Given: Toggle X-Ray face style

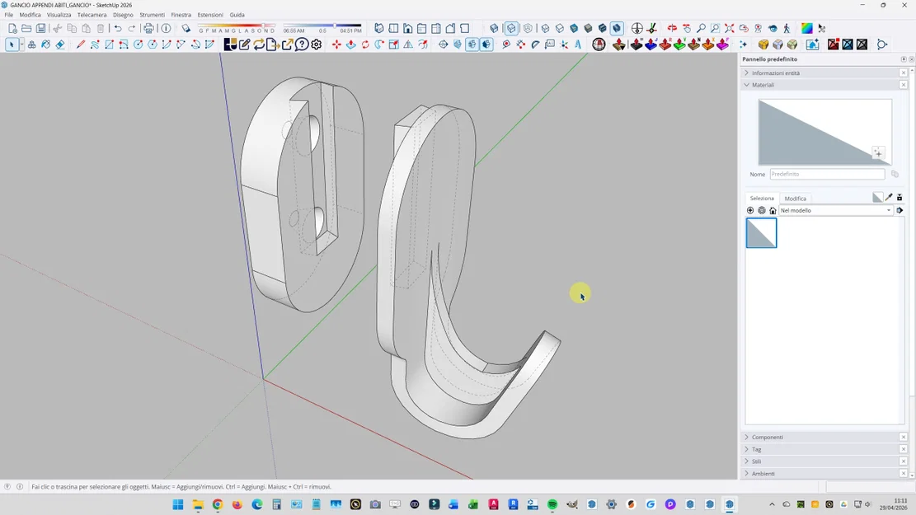Looking at the screenshot, I should (x=494, y=28).
